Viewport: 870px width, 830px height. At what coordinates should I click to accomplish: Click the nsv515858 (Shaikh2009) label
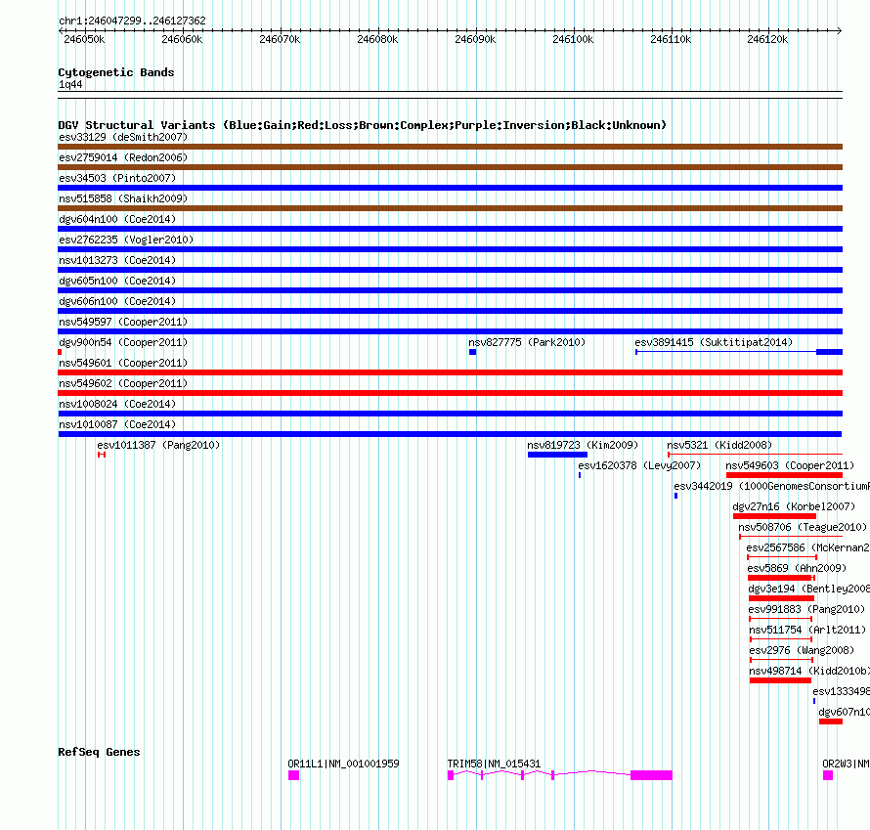pyautogui.click(x=123, y=198)
